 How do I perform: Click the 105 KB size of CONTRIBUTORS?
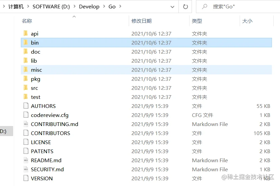(262, 133)
